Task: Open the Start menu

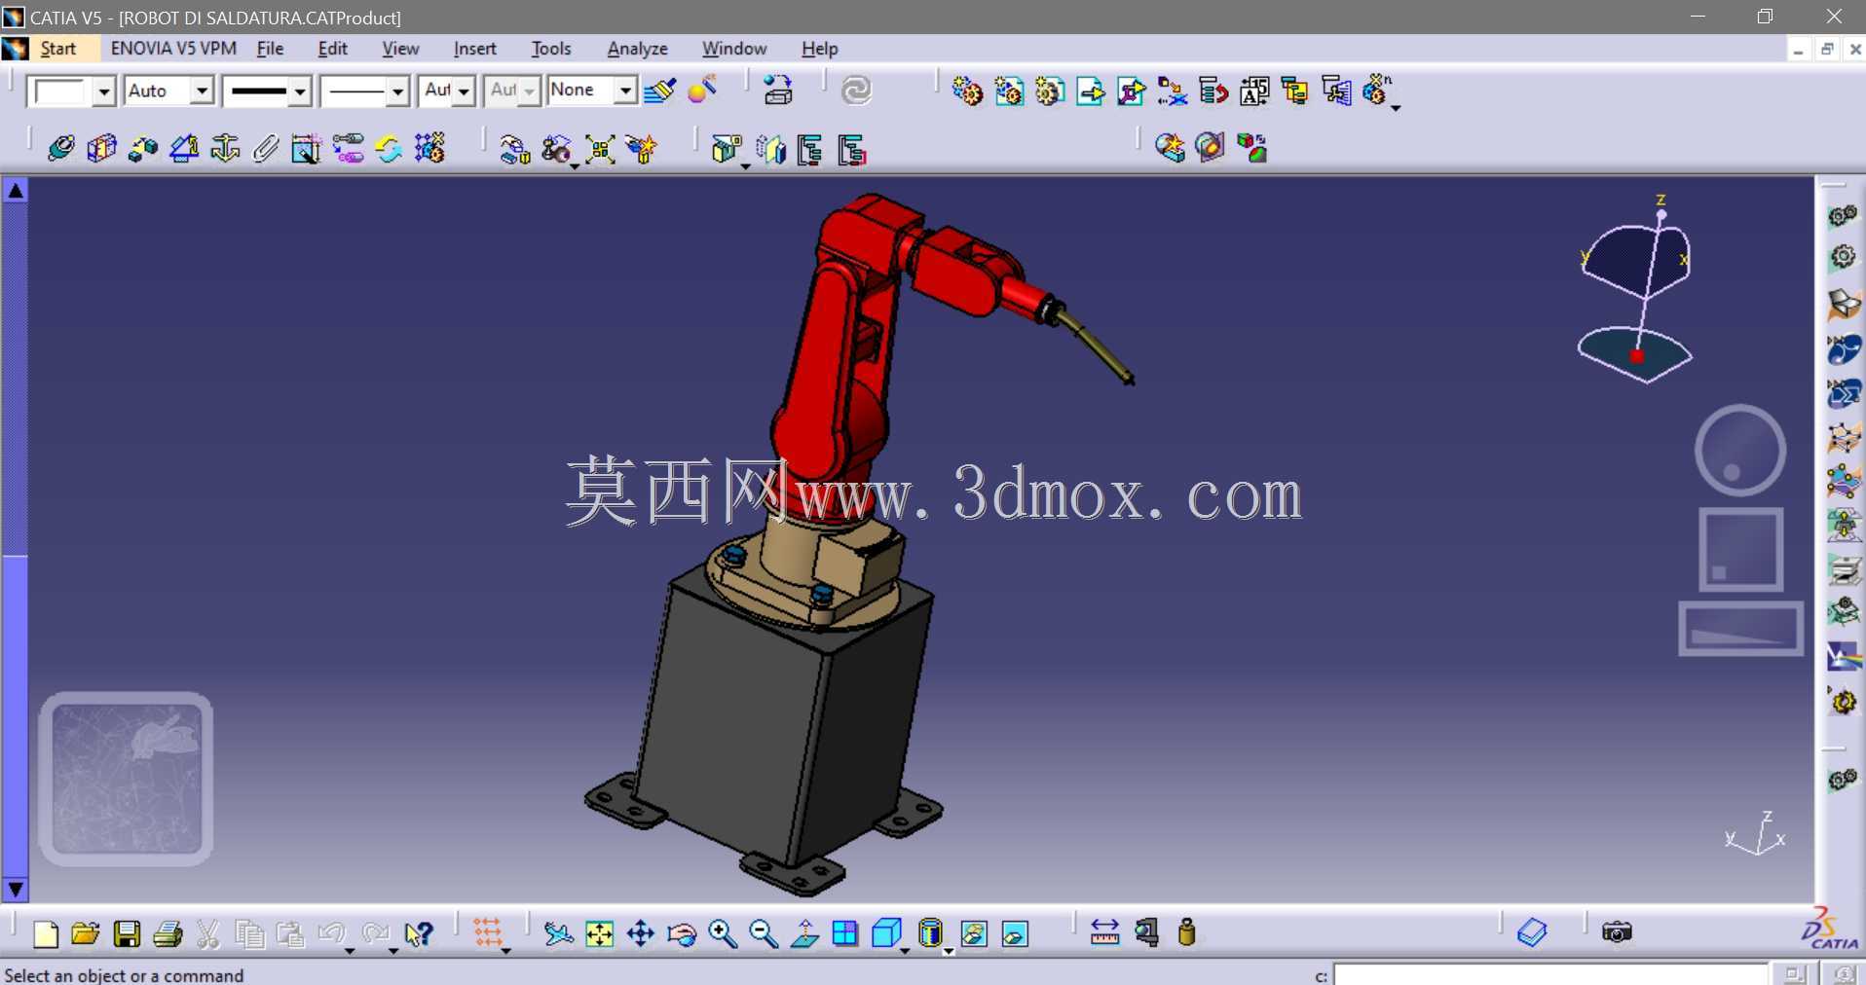Action: click(x=57, y=49)
